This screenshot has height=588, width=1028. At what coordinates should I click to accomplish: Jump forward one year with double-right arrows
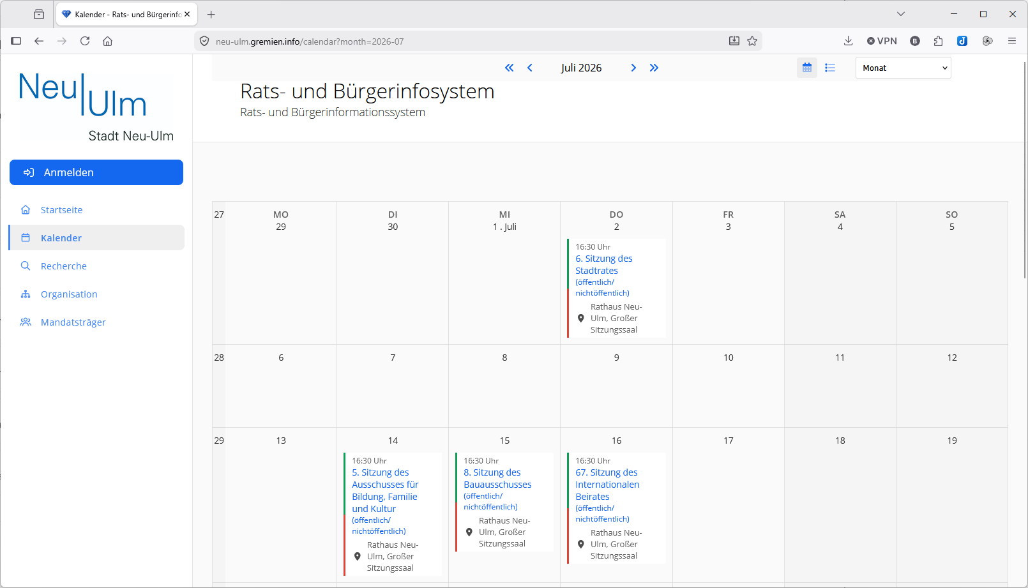pos(654,68)
